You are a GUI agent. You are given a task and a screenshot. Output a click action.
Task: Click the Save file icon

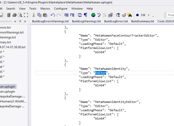tap(1, 15)
